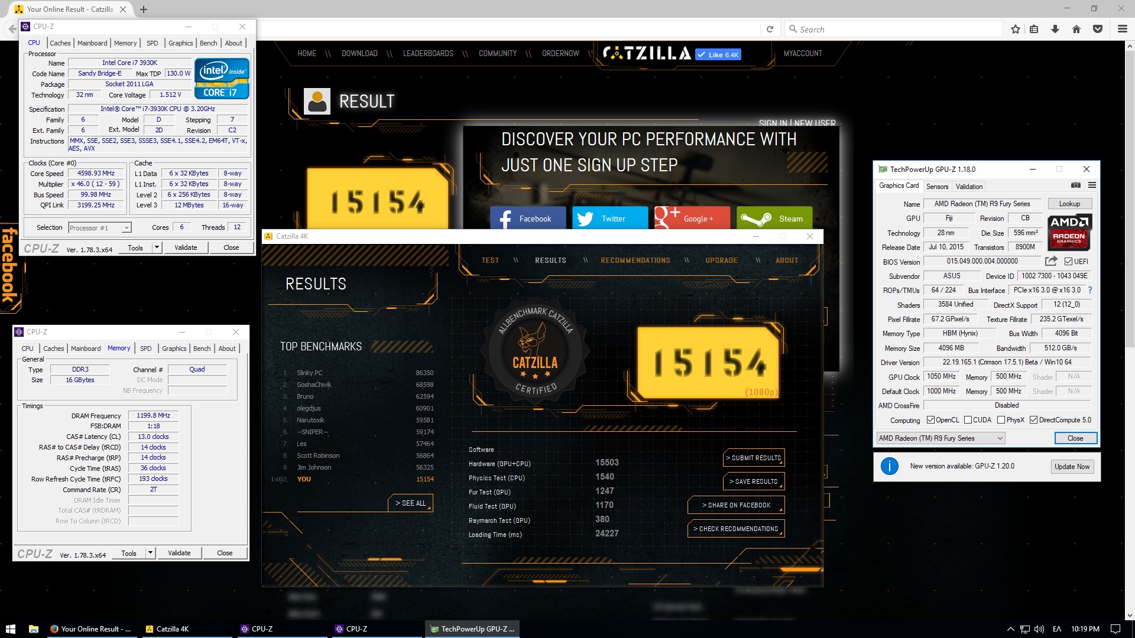1135x638 pixels.
Task: Click SEE ALL under top benchmarks
Action: point(411,503)
